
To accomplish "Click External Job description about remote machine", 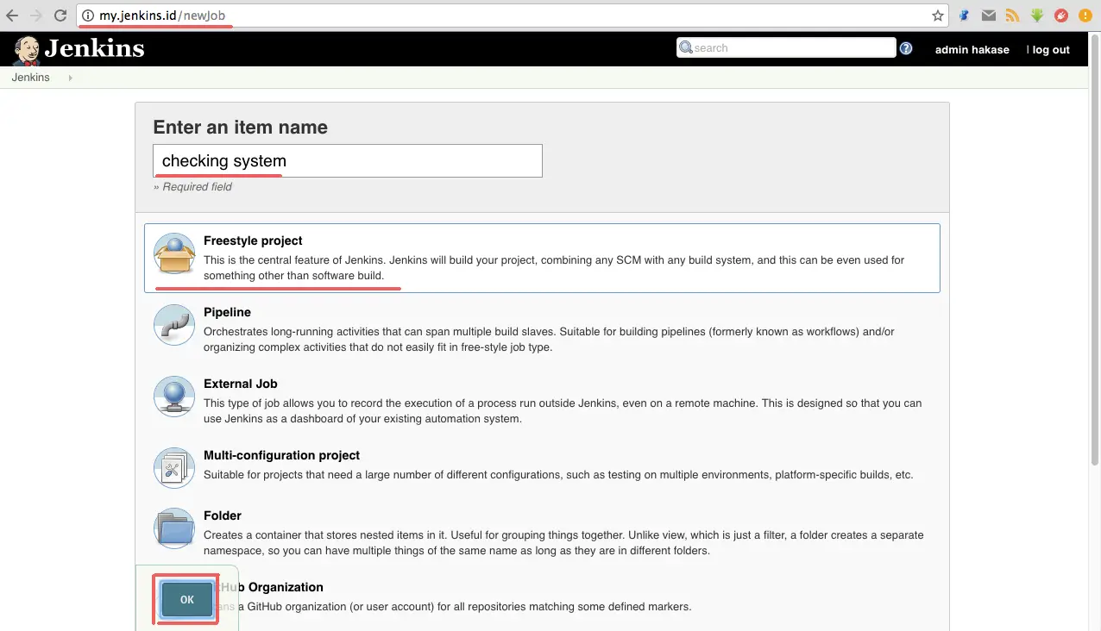I will (x=563, y=411).
